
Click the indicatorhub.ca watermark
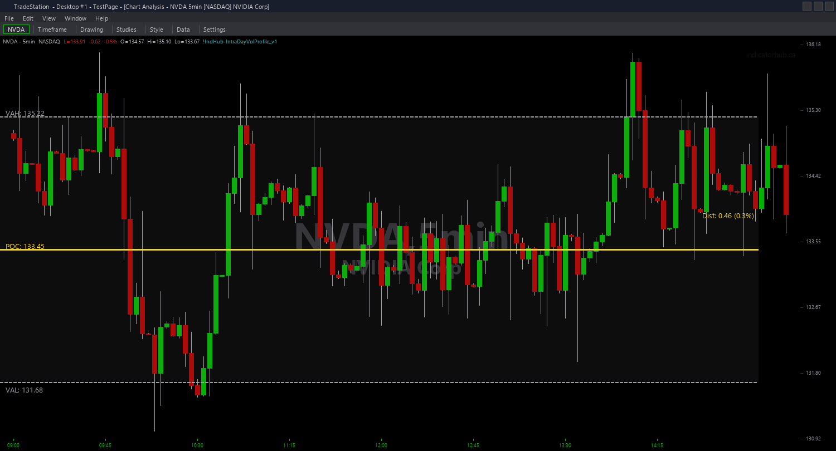click(770, 55)
